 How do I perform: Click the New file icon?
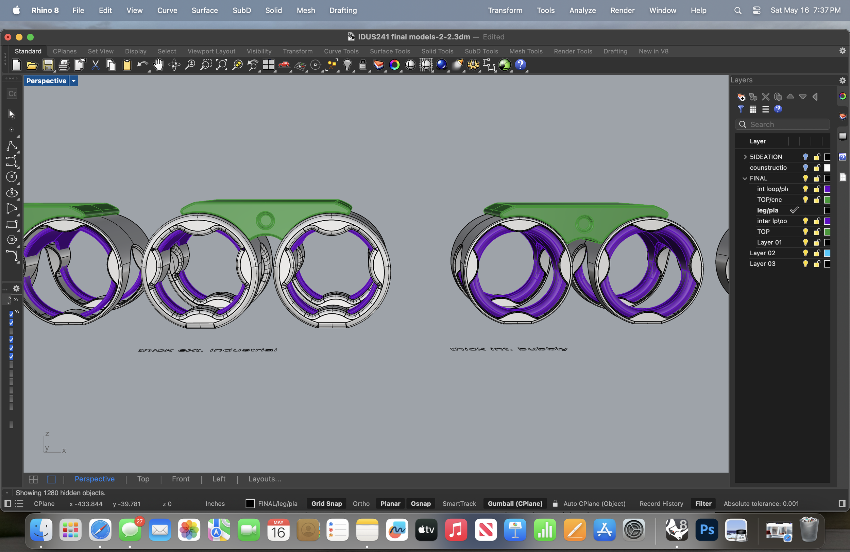tap(16, 65)
